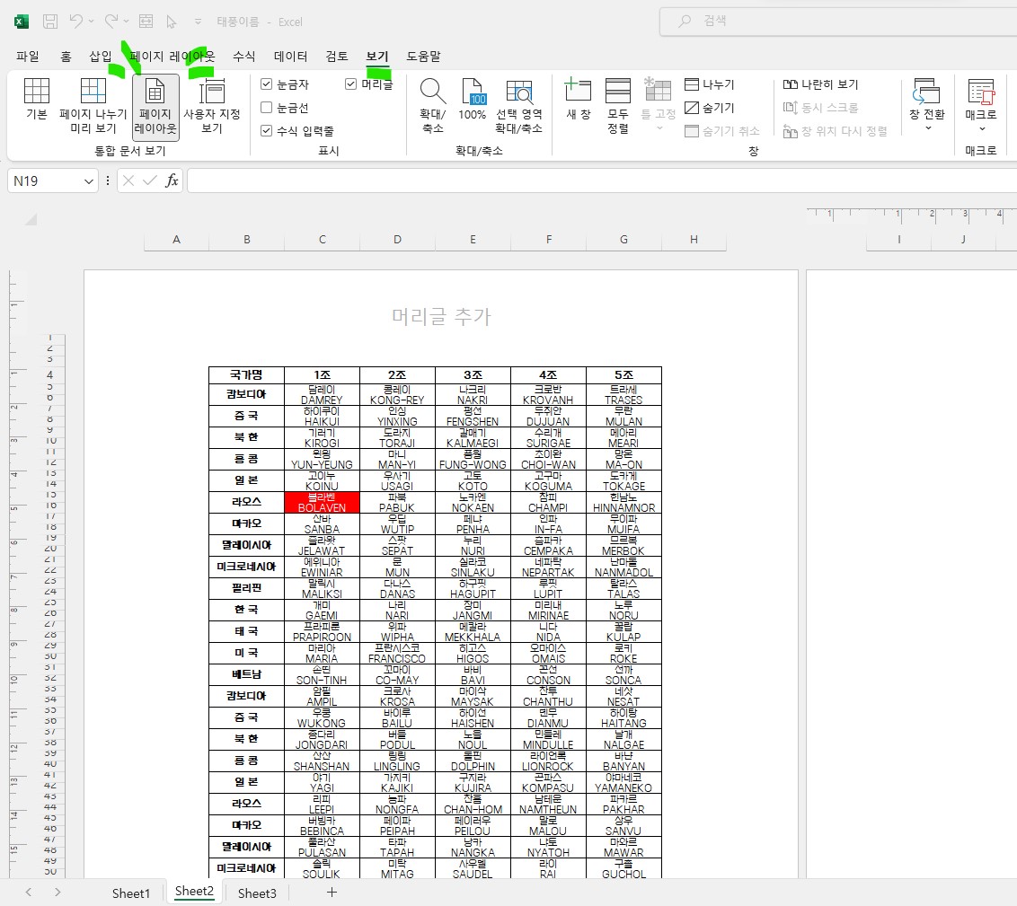
Task: Click the Select All corner triangle
Action: coord(31,220)
